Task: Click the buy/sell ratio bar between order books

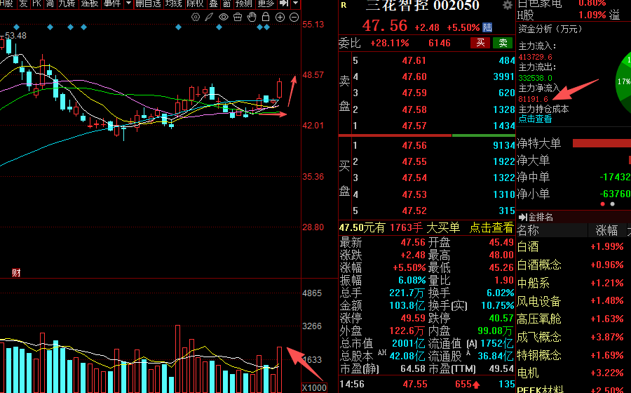Action: point(427,135)
